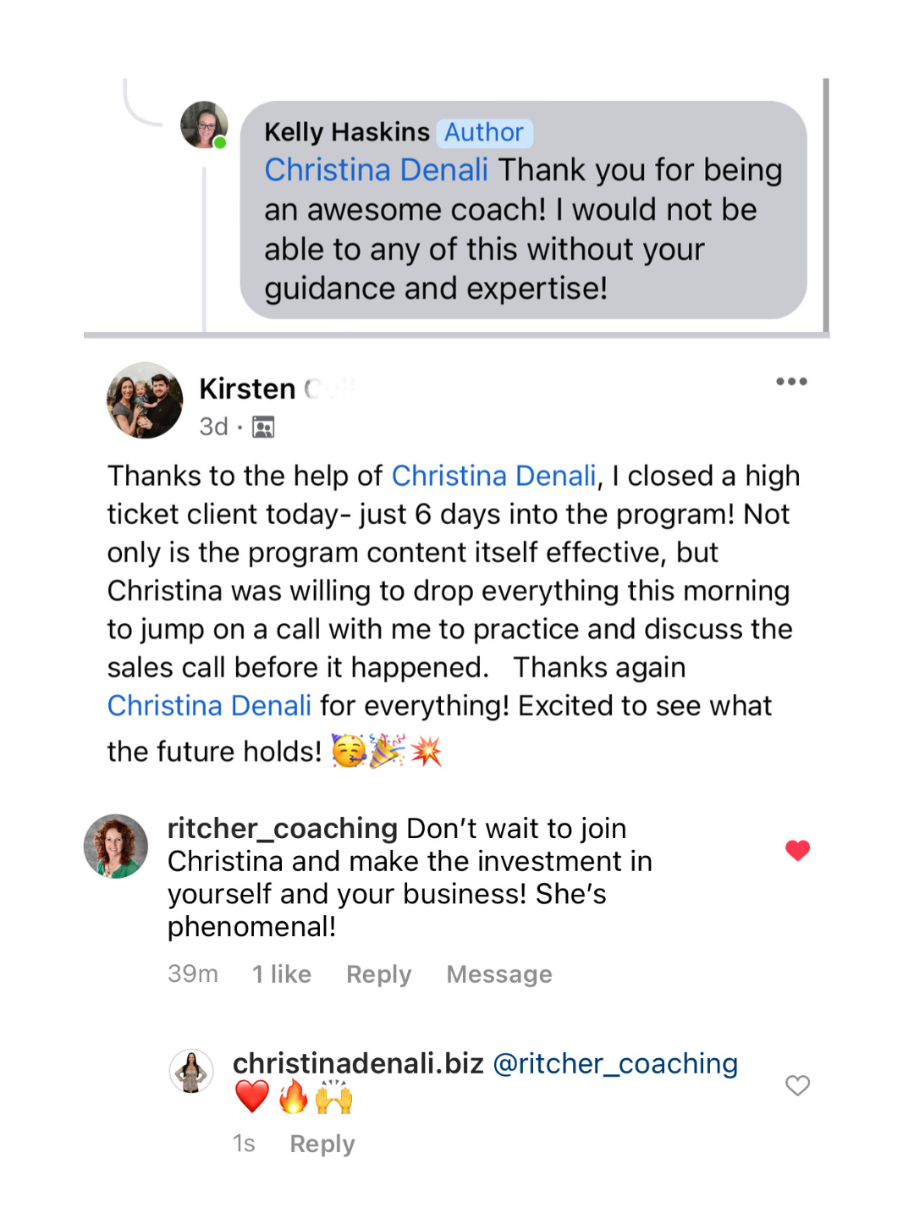The height and width of the screenshot is (1219, 914).
Task: View the '1 like' count
Action: coord(282,974)
